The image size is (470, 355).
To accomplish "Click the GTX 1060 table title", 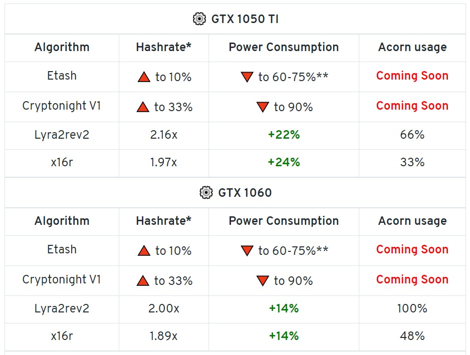I will [x=245, y=193].
